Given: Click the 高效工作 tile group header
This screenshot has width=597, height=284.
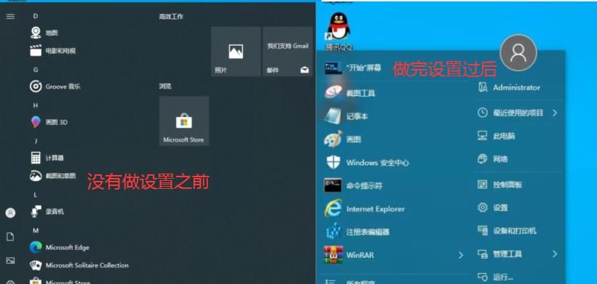Looking at the screenshot, I should pos(171,17).
